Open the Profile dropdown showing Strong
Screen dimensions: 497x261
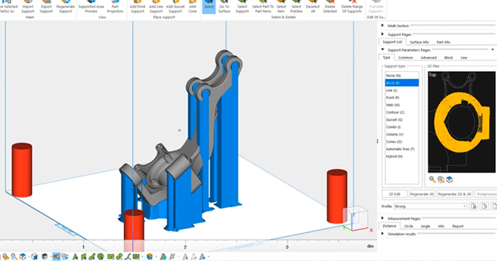pos(465,206)
